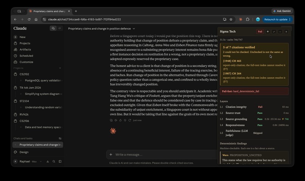Click the Ask Gemini button
This screenshot has height=181, width=305.
click(x=282, y=11)
